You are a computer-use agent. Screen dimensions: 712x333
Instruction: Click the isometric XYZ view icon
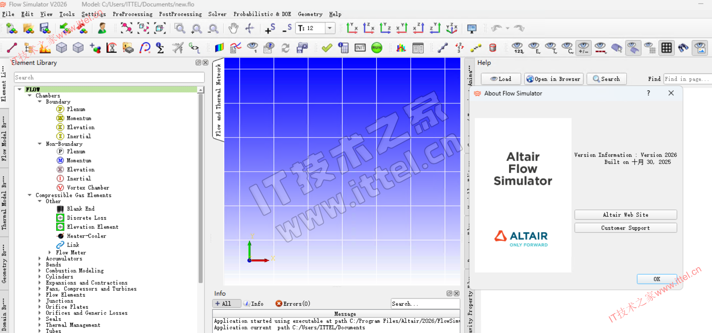[x=452, y=28]
